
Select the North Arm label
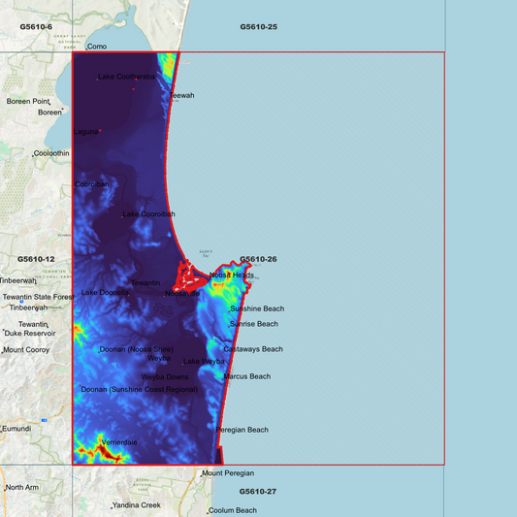(x=22, y=487)
